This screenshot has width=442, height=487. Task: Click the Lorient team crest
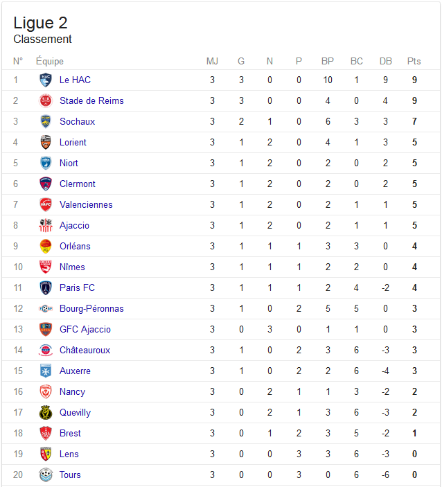(x=46, y=142)
